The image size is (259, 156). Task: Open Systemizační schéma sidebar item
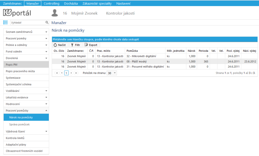click(x=26, y=84)
